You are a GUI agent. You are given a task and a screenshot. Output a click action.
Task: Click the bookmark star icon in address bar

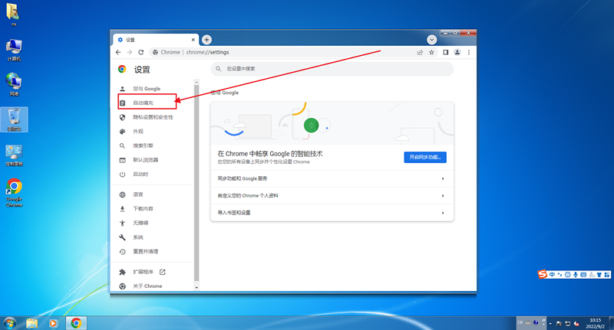click(x=432, y=52)
